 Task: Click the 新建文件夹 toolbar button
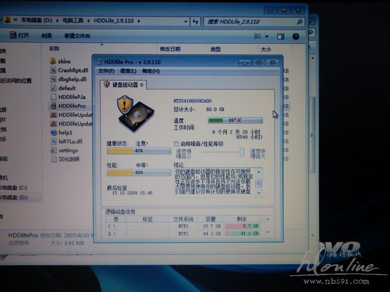(77, 36)
